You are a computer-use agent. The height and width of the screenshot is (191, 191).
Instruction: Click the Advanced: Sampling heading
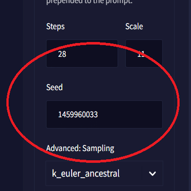(x=80, y=148)
